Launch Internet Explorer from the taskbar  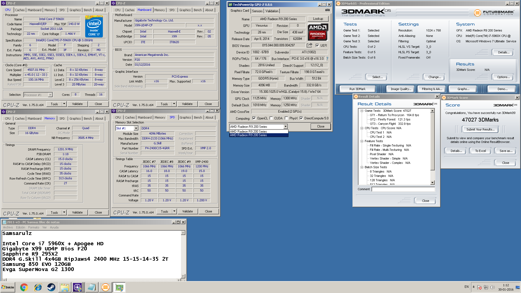click(x=38, y=287)
